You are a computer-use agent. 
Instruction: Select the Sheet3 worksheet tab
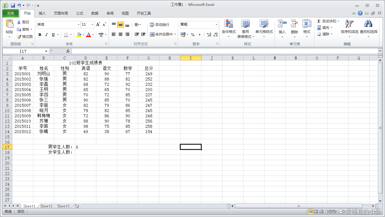tap(63, 206)
